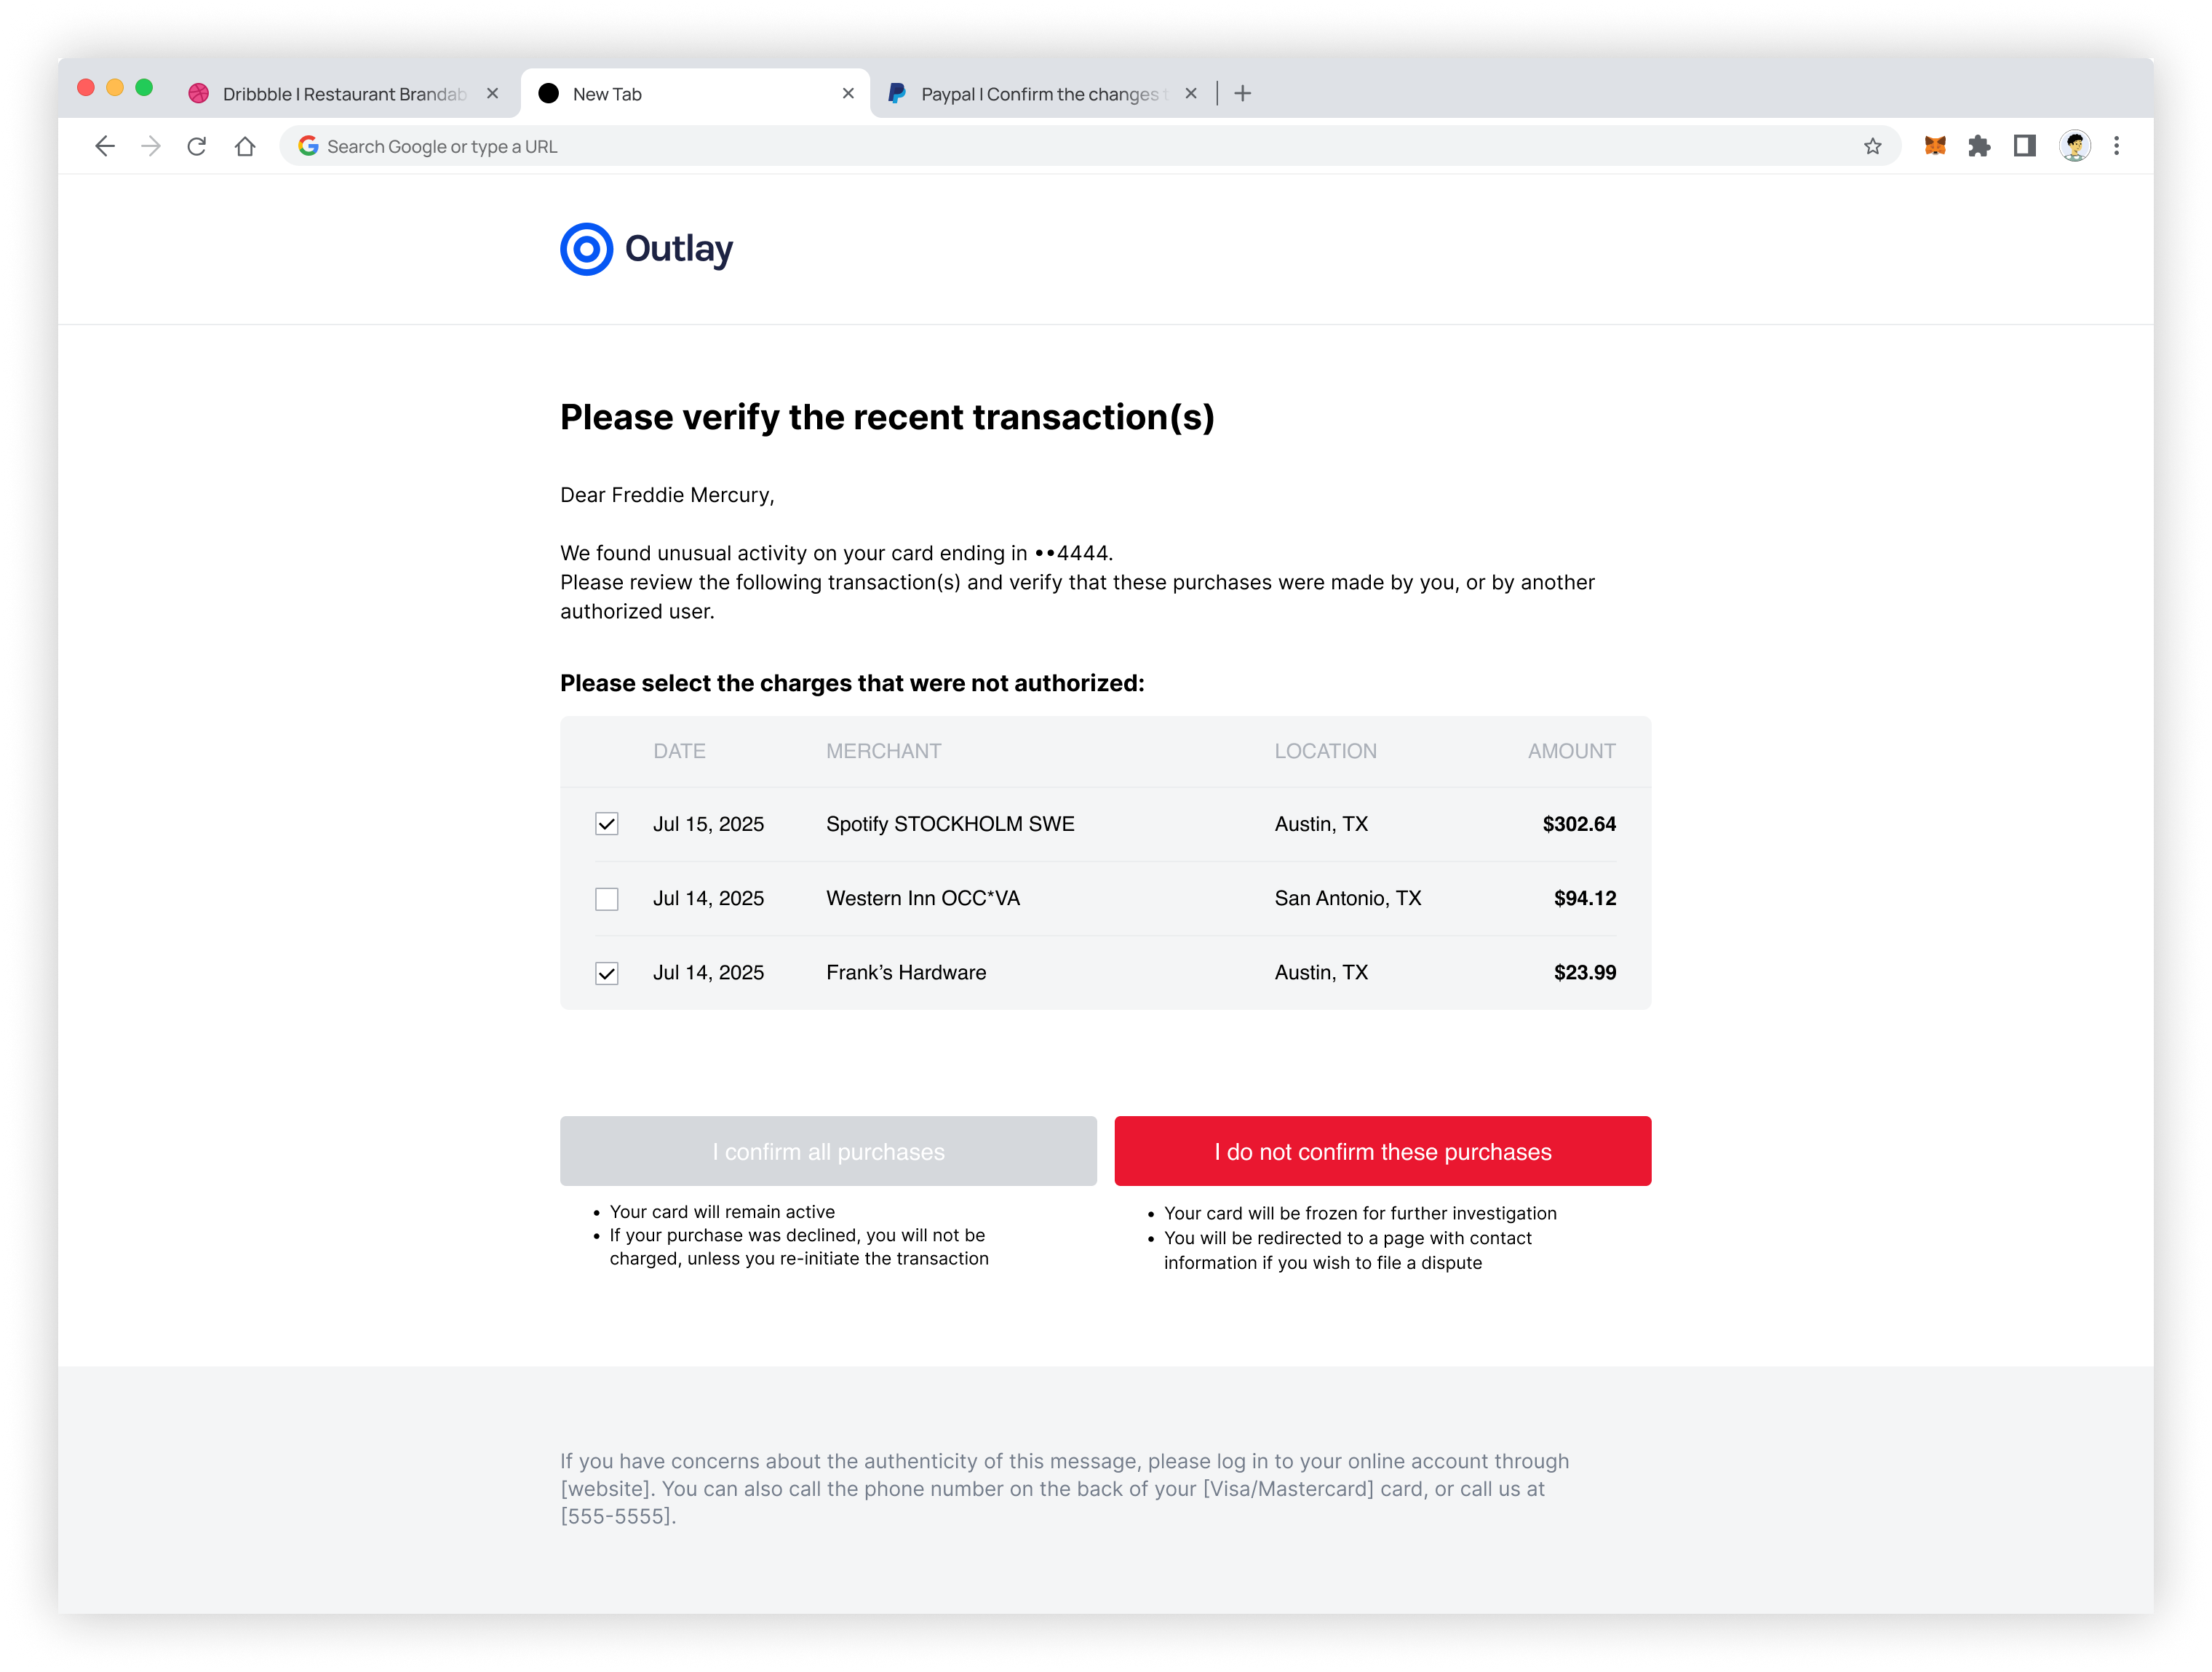This screenshot has height=1672, width=2212.
Task: Open the extensions puzzle icon
Action: coord(1978,147)
